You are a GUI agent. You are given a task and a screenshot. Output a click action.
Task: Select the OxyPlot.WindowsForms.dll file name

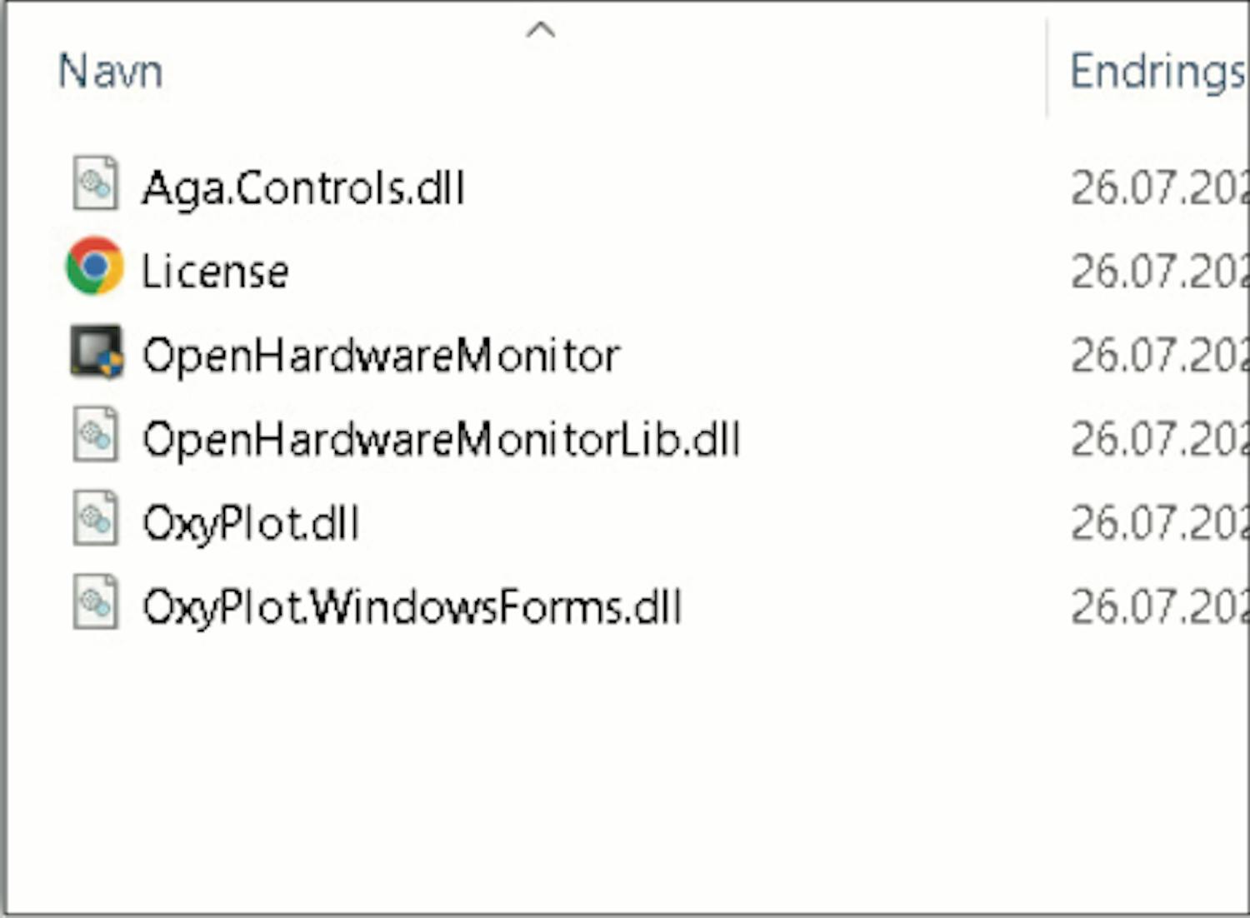pos(412,607)
